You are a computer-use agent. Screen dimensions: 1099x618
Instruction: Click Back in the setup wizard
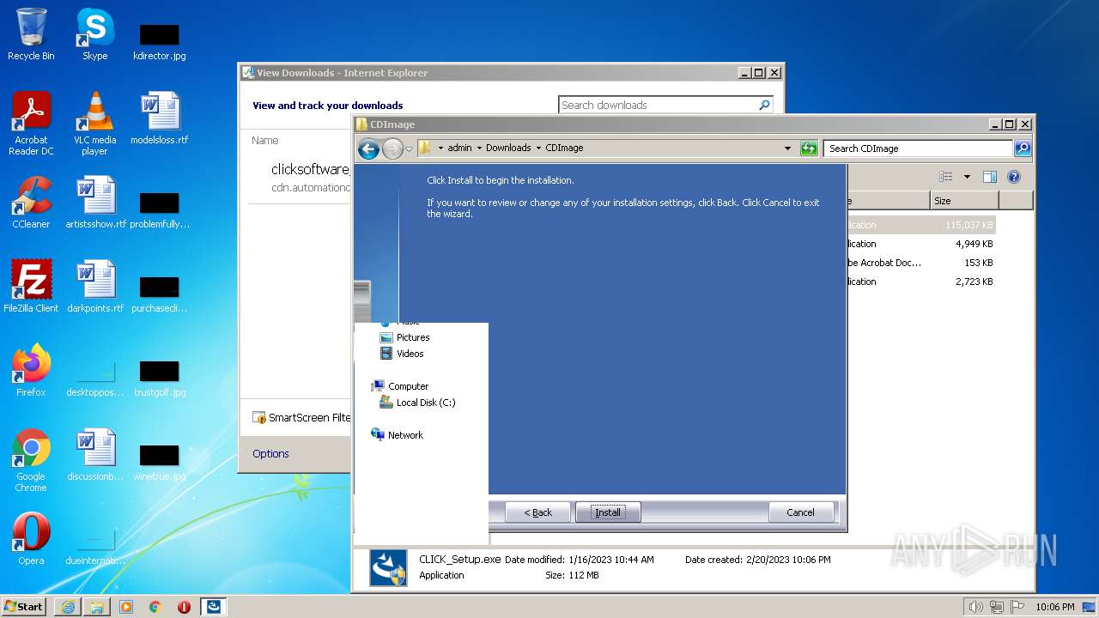click(538, 512)
